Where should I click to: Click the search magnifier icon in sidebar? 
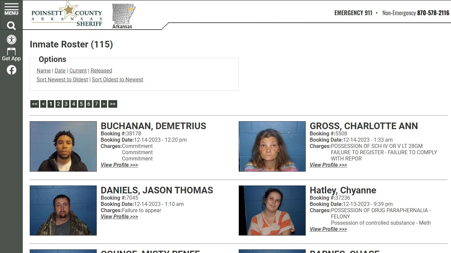pos(11,26)
